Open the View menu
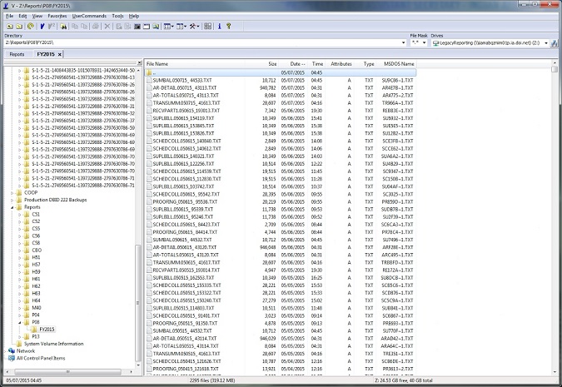 [x=37, y=16]
